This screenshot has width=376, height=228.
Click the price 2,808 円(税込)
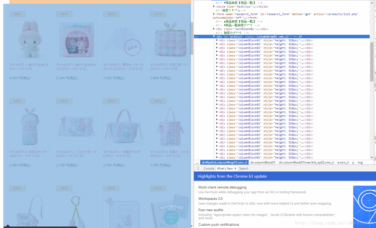click(161, 78)
